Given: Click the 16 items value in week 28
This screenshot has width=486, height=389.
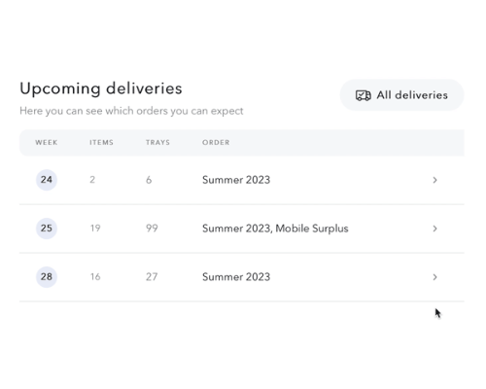Looking at the screenshot, I should (95, 277).
